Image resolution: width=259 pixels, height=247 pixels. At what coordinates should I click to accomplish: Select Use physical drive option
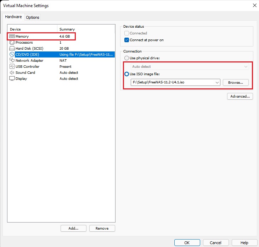click(126, 58)
